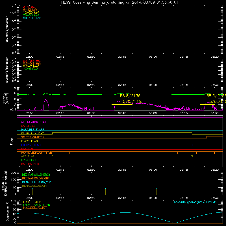226x226 pixels.
Task: Click the Absolute geomagnetic latitude label
Action: [195, 202]
